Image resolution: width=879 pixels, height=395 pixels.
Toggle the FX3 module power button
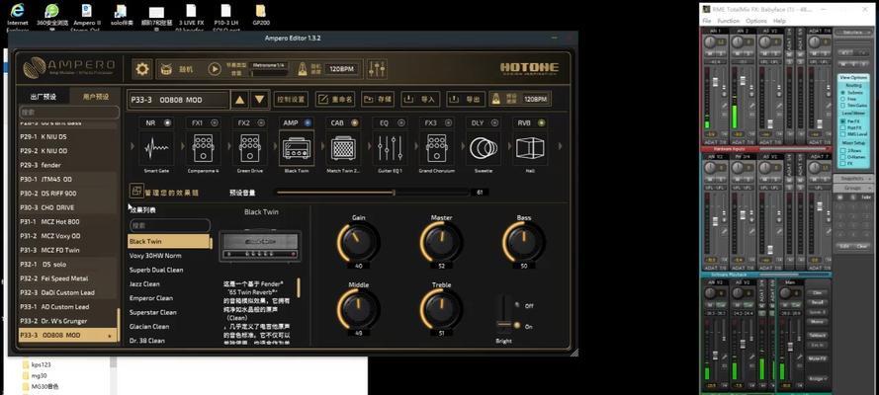(x=448, y=122)
